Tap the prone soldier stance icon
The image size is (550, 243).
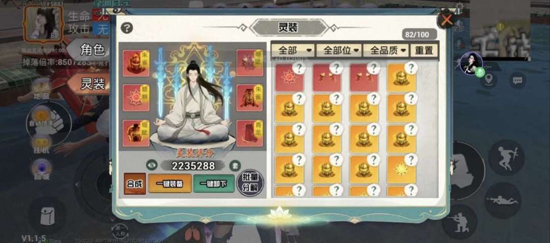point(502,201)
